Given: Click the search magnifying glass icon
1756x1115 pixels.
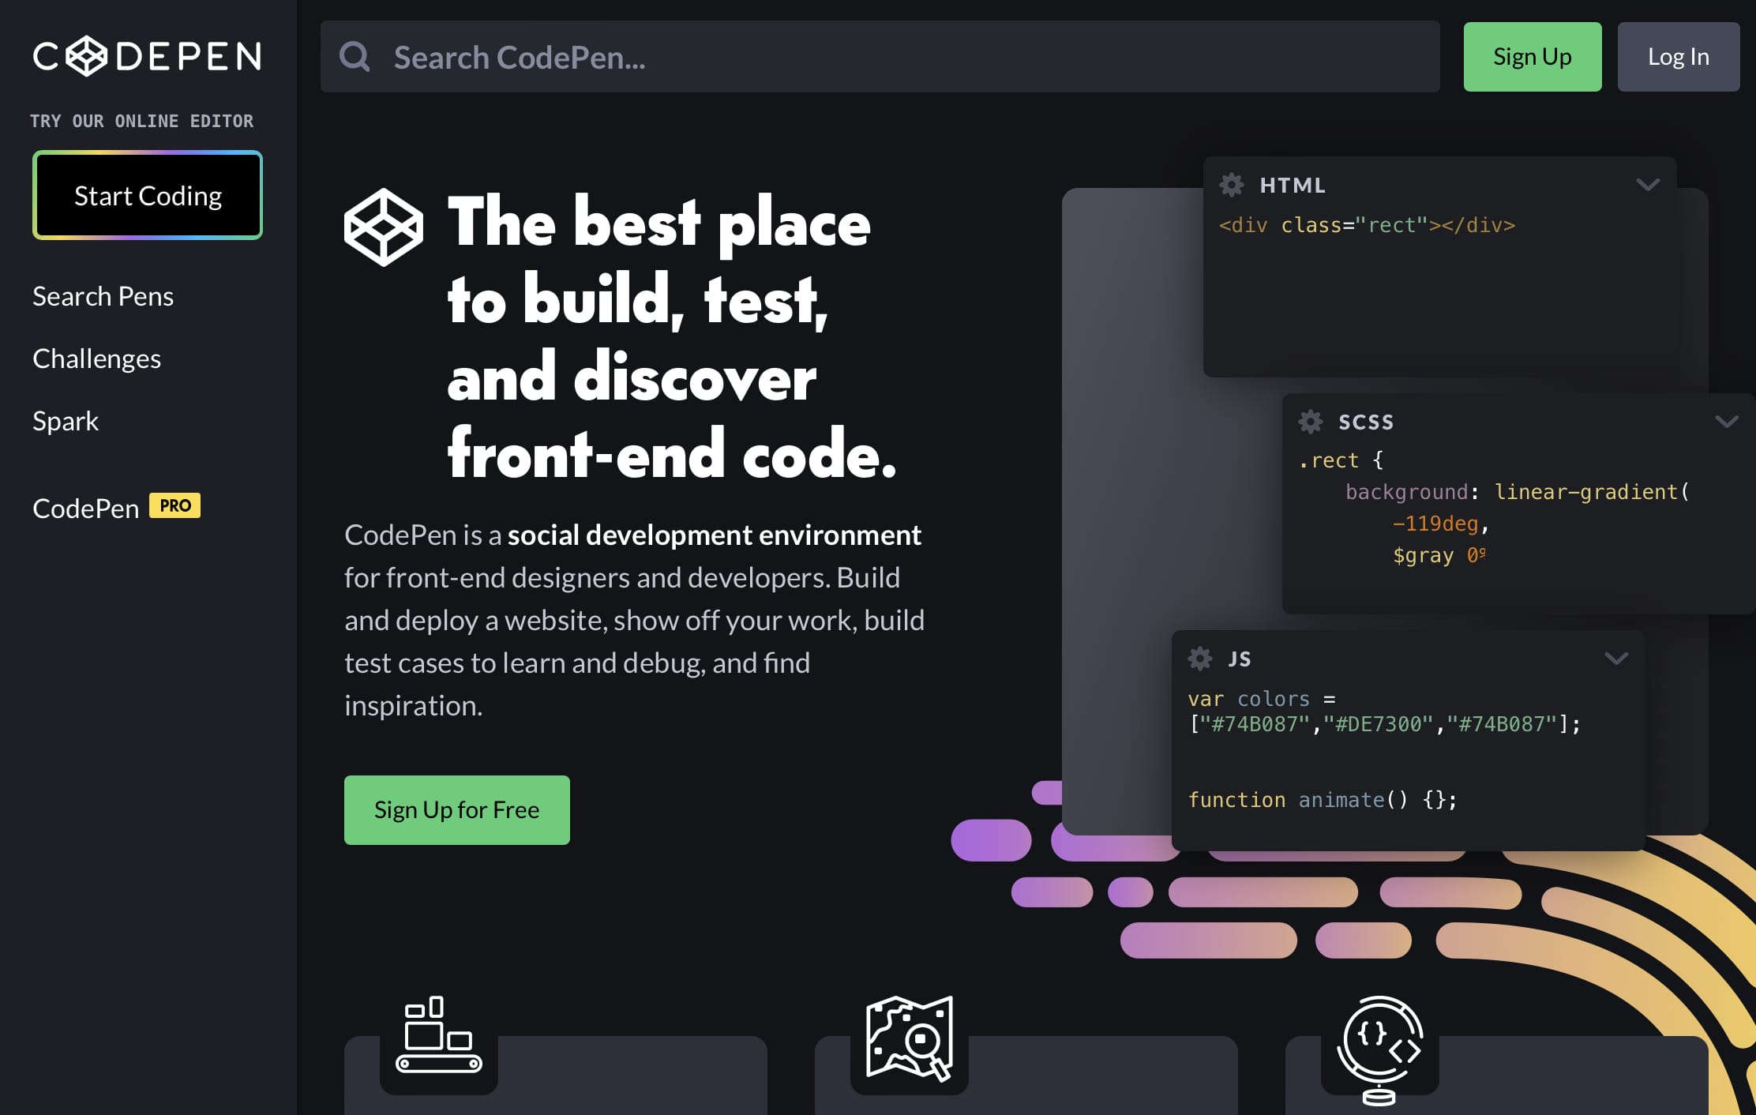Looking at the screenshot, I should pyautogui.click(x=356, y=55).
